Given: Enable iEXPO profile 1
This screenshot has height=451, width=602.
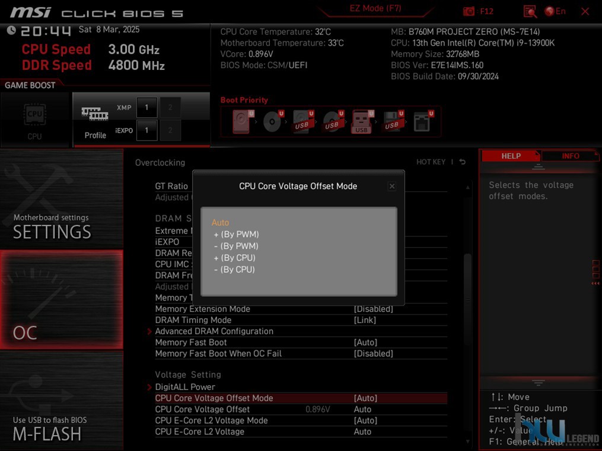Looking at the screenshot, I should coord(146,130).
